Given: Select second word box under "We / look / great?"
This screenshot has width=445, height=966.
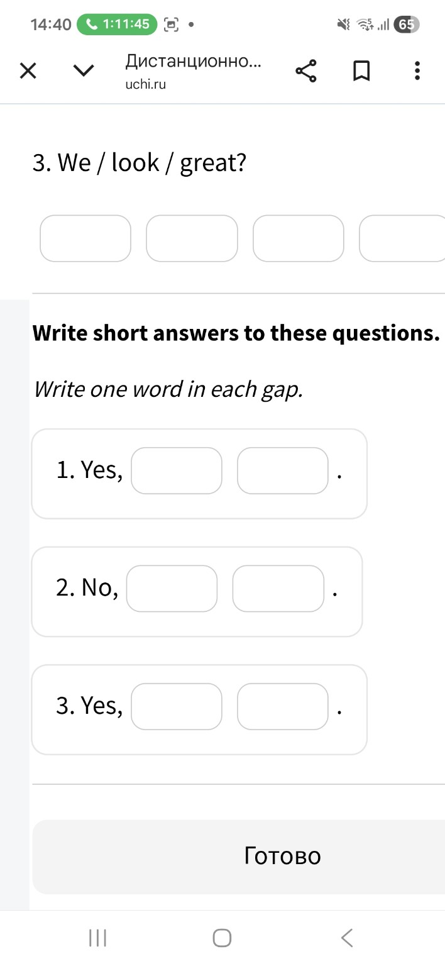Looking at the screenshot, I should [192, 238].
